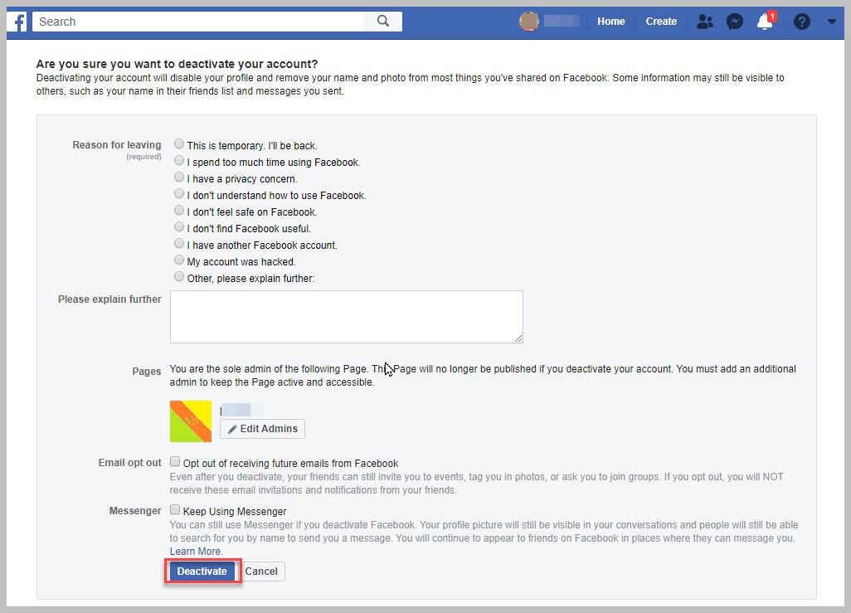The width and height of the screenshot is (851, 613).
Task: Open the Messenger icon
Action: pos(735,21)
